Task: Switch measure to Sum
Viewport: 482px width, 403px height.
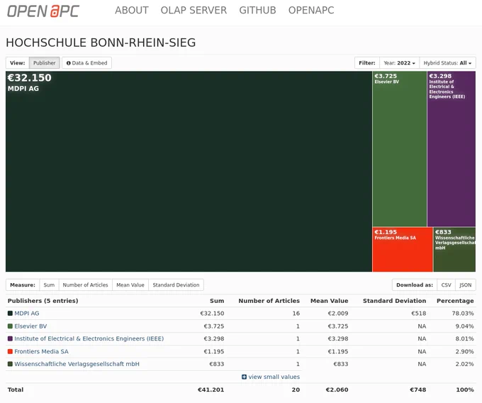Action: tap(49, 285)
